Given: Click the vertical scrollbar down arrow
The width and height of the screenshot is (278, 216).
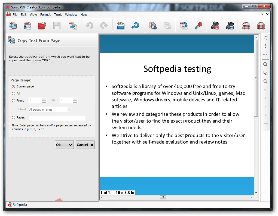Looking at the screenshot, I should click(256, 193).
